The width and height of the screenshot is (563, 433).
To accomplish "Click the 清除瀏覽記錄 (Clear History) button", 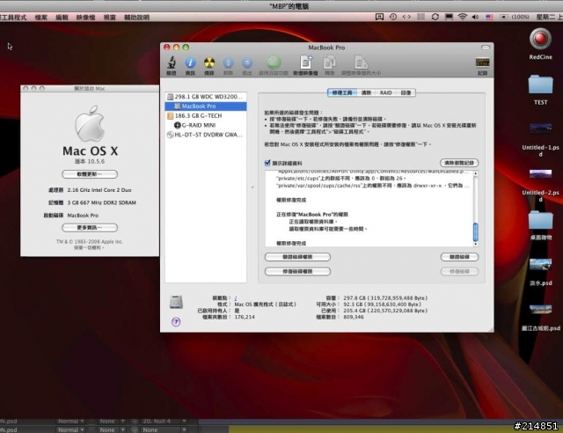I will click(459, 163).
